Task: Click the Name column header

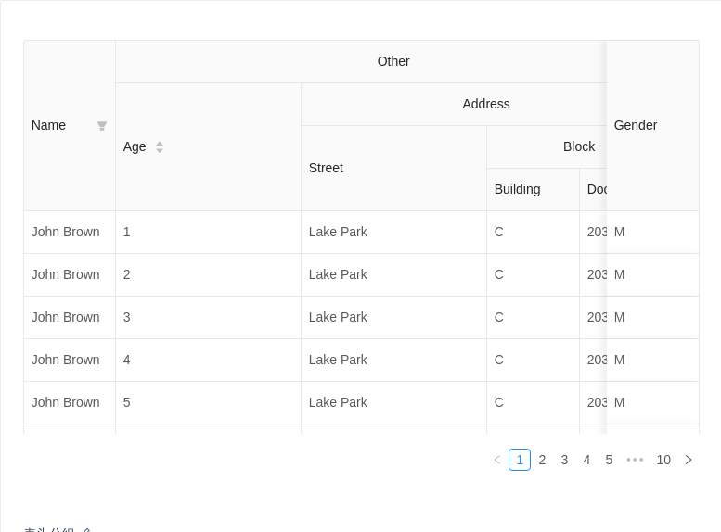Action: (70, 125)
